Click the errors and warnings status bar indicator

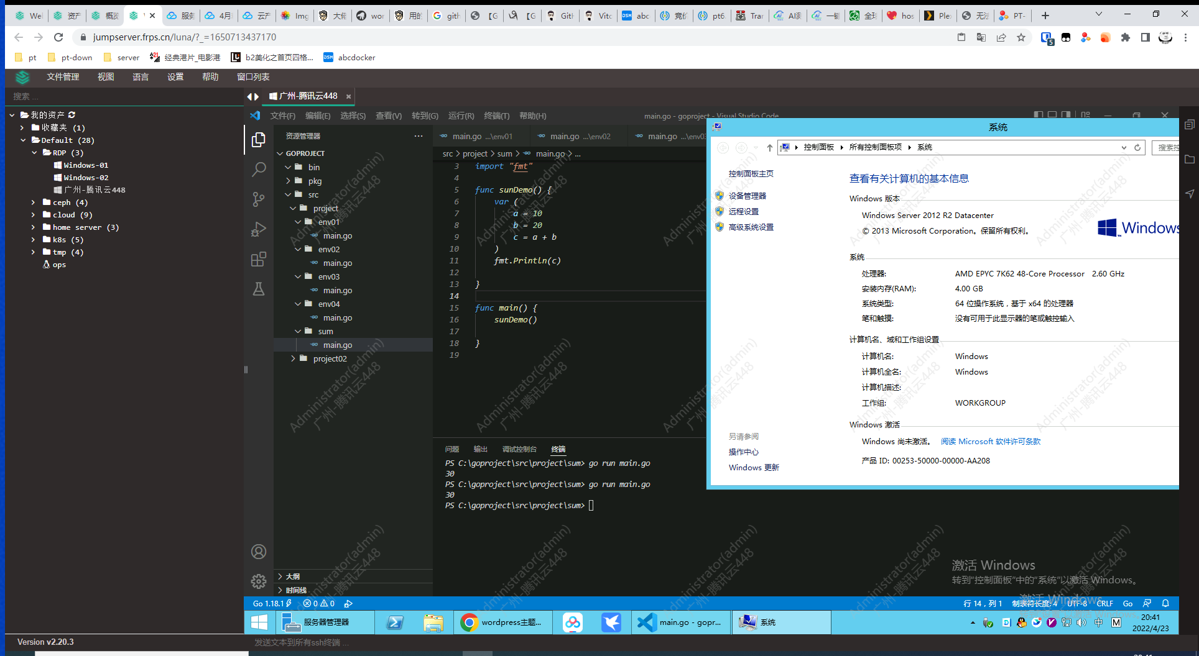pyautogui.click(x=319, y=603)
